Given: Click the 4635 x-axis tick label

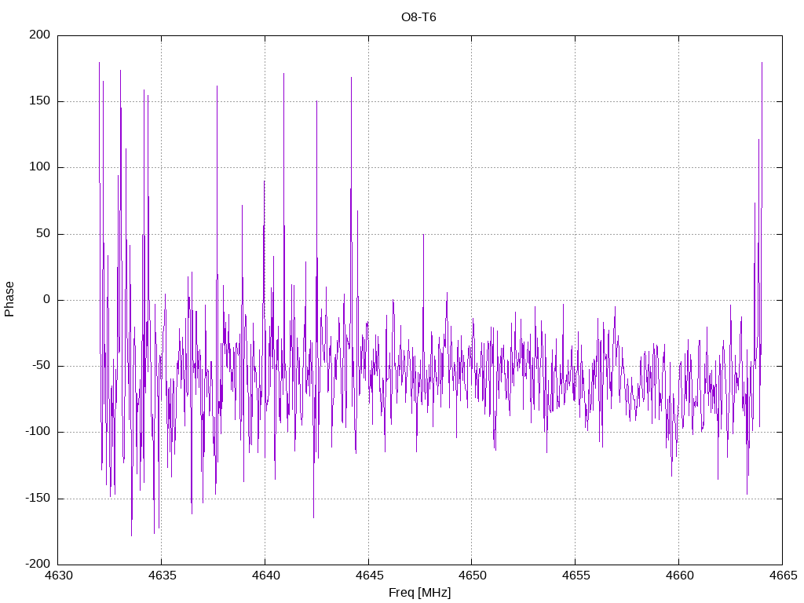Looking at the screenshot, I should pos(162,576).
